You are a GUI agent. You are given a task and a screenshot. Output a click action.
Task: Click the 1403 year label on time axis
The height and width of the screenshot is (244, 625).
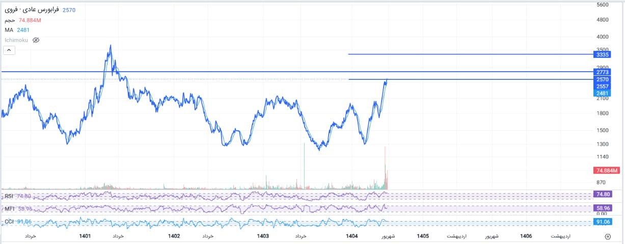coord(263,236)
